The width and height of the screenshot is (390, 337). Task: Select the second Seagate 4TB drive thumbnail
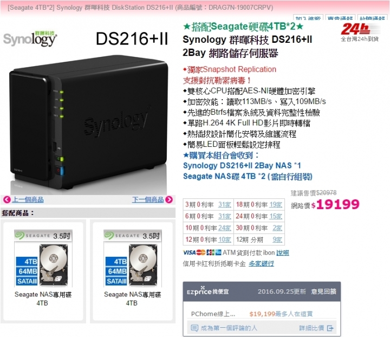[x=133, y=258]
